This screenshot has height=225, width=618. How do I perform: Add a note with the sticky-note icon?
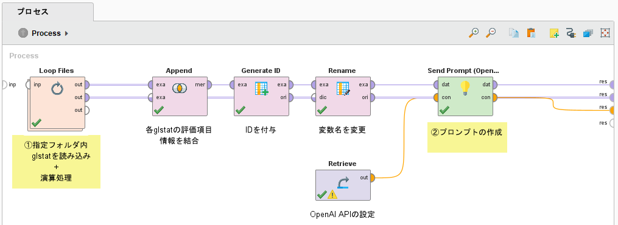554,33
